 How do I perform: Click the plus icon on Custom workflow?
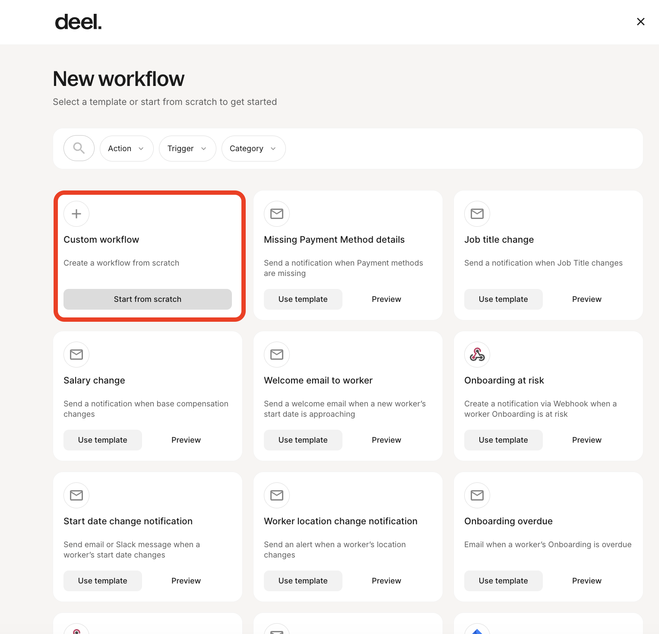pyautogui.click(x=76, y=214)
